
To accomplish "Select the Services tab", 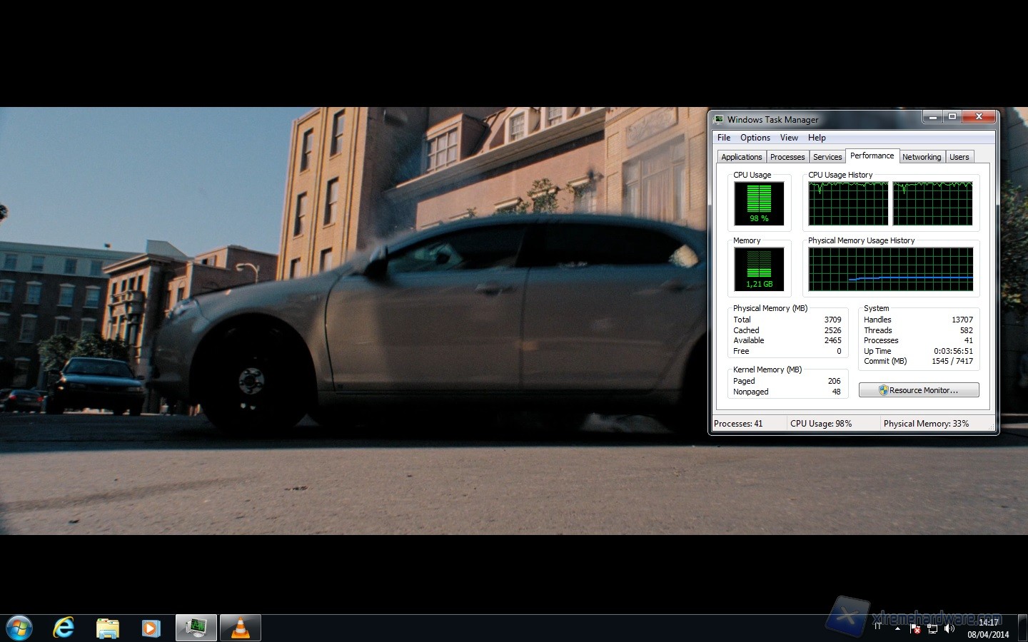I will point(827,157).
